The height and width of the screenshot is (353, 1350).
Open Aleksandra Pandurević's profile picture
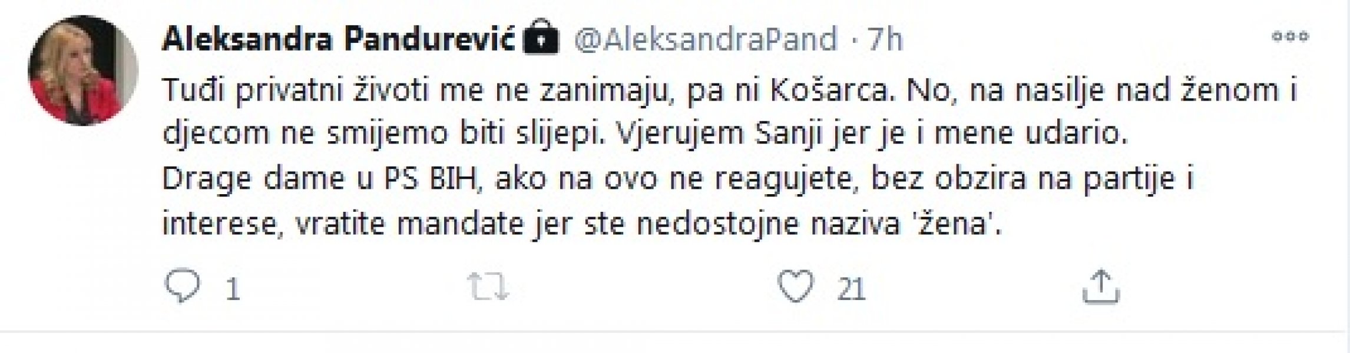[x=83, y=71]
